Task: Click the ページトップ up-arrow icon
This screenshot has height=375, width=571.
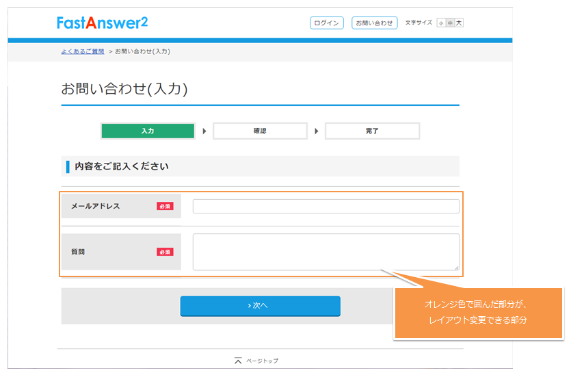Action: 238,361
